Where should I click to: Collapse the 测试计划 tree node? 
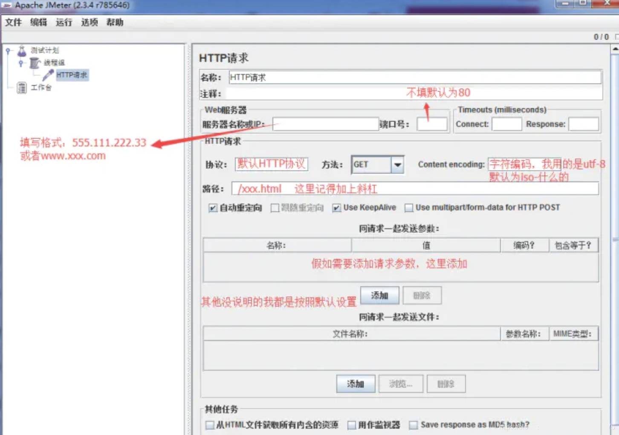tap(8, 51)
